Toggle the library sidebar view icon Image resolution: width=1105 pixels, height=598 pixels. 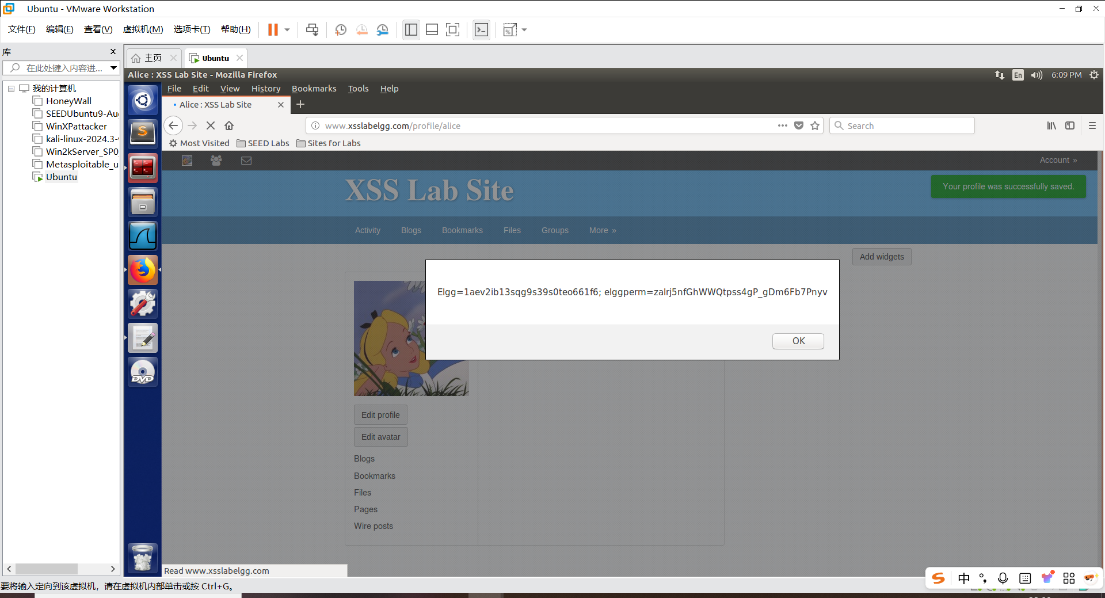(411, 29)
